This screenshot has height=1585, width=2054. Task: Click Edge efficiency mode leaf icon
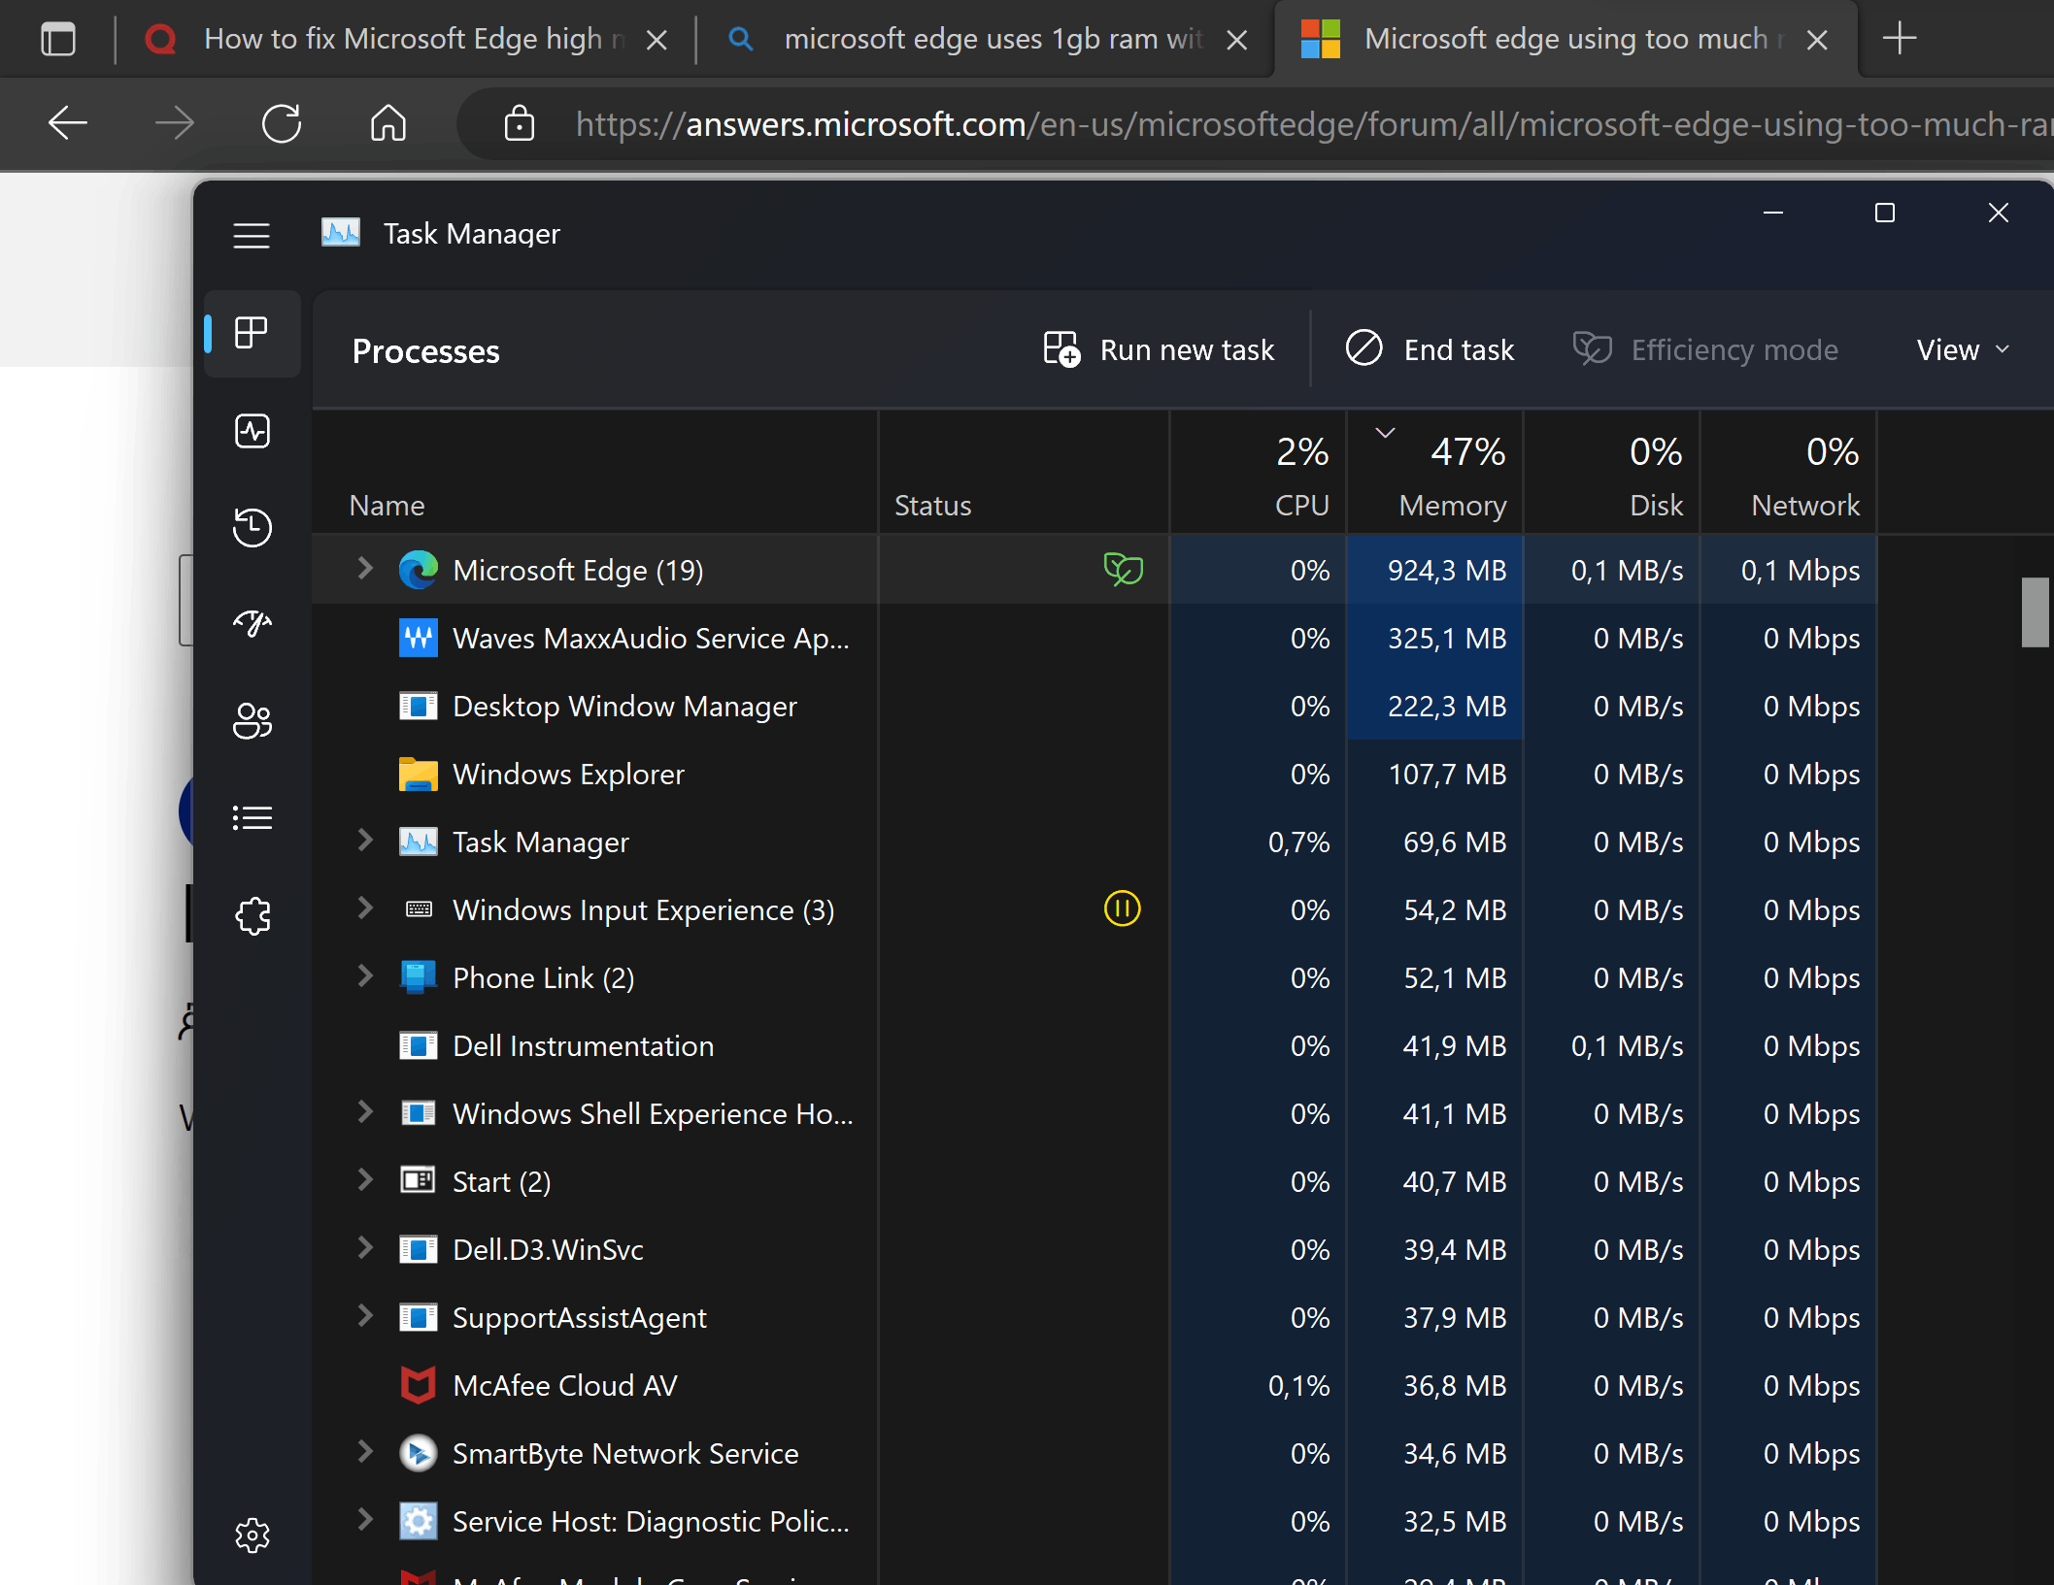[x=1123, y=570]
